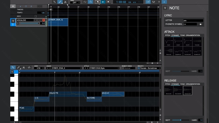Image resolution: width=219 pixels, height=123 pixels.
Task: Click the VOCALOID track name field
Action: 25,20
